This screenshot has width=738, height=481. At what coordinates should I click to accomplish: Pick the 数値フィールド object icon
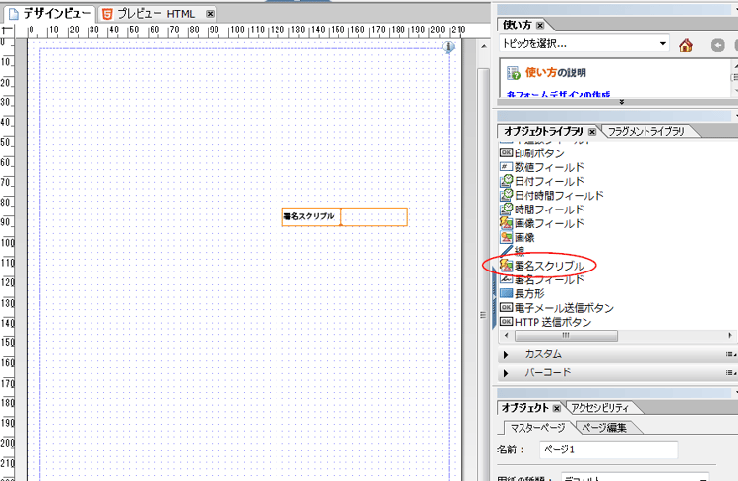coord(506,166)
